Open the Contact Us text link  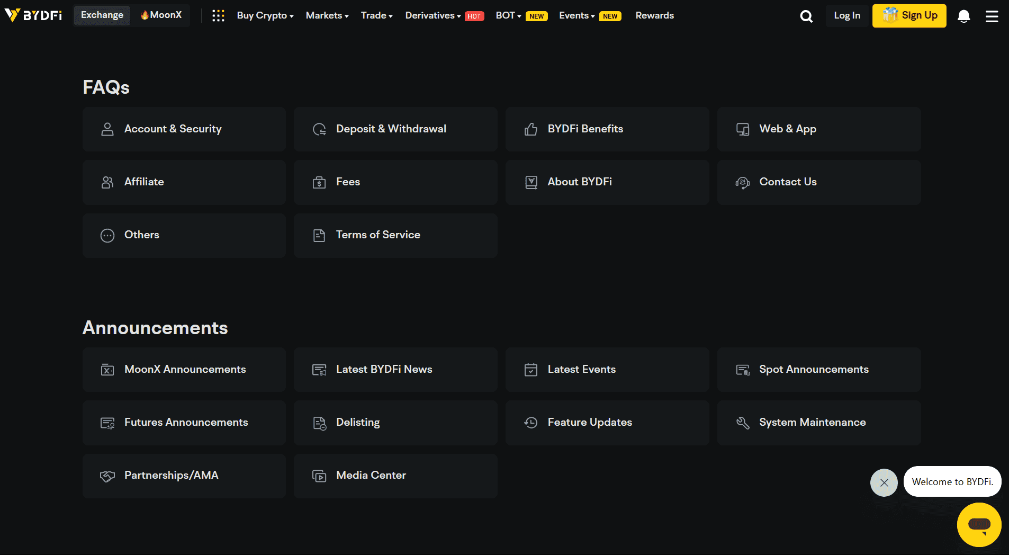788,182
